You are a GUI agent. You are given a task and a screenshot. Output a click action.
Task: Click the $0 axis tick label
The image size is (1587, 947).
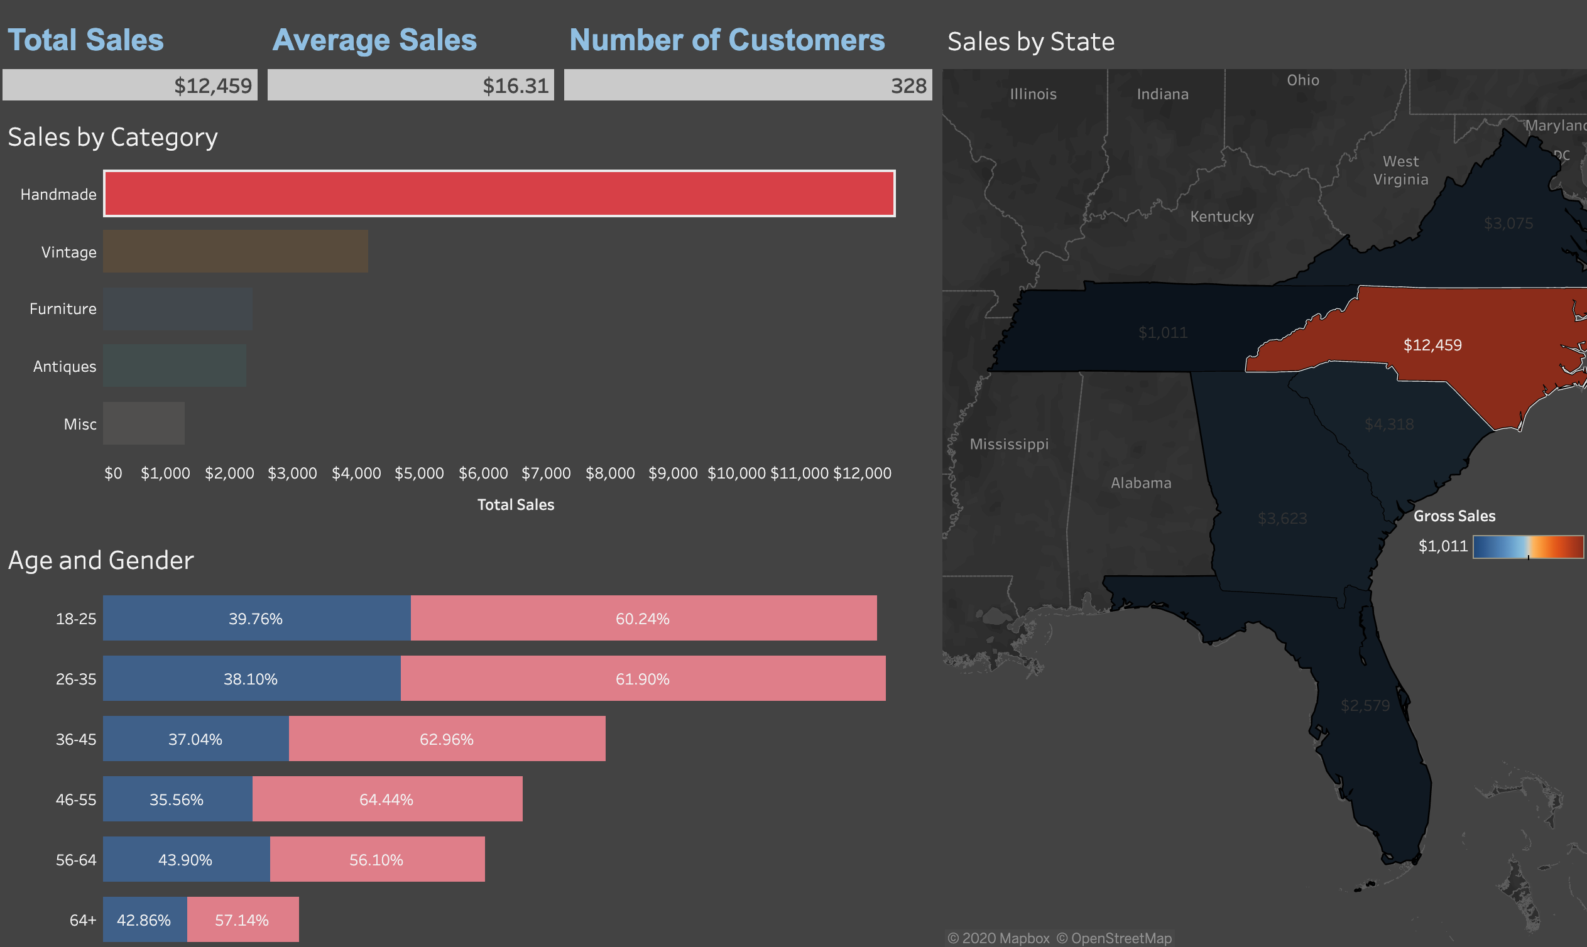[x=113, y=473]
